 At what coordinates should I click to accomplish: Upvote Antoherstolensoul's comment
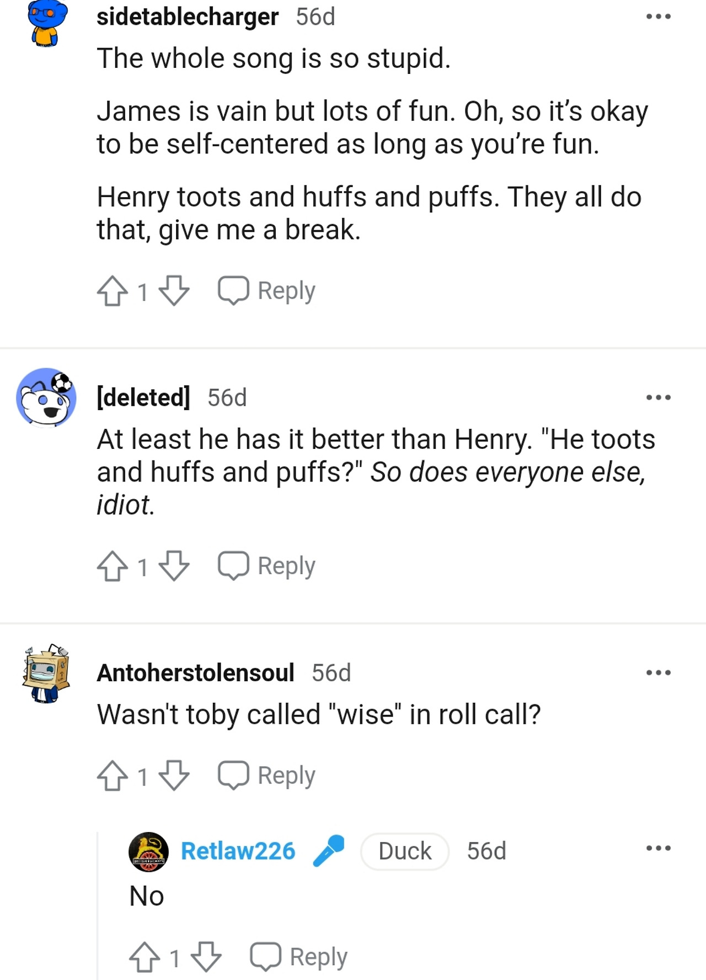point(113,776)
